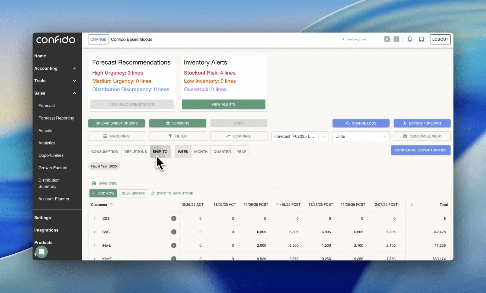Click Sync to Data Store
The width and height of the screenshot is (486, 293).
pyautogui.click(x=172, y=193)
